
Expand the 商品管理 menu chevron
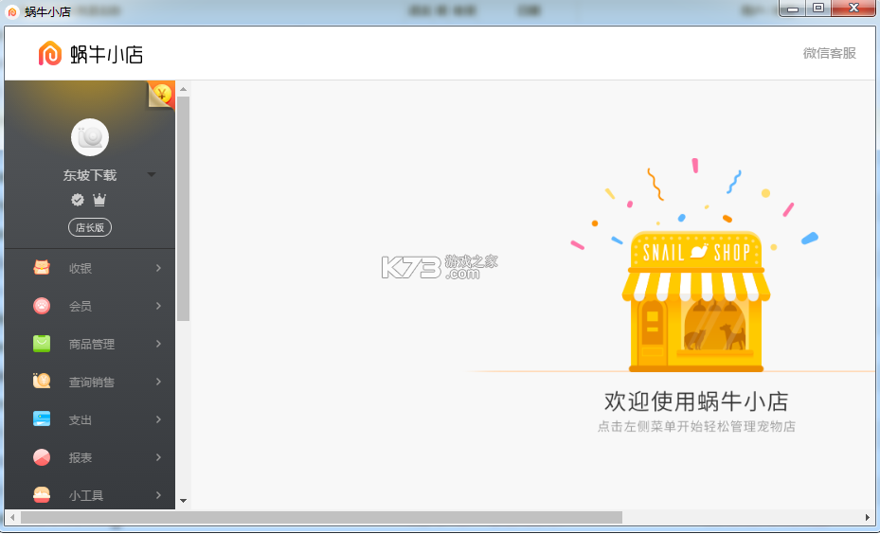159,344
